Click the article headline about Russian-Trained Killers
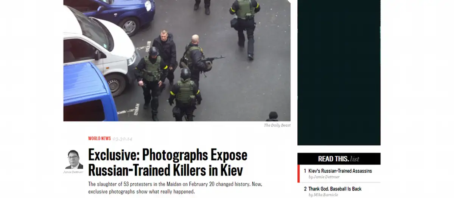Screen dimensions: 454x198 168,163
